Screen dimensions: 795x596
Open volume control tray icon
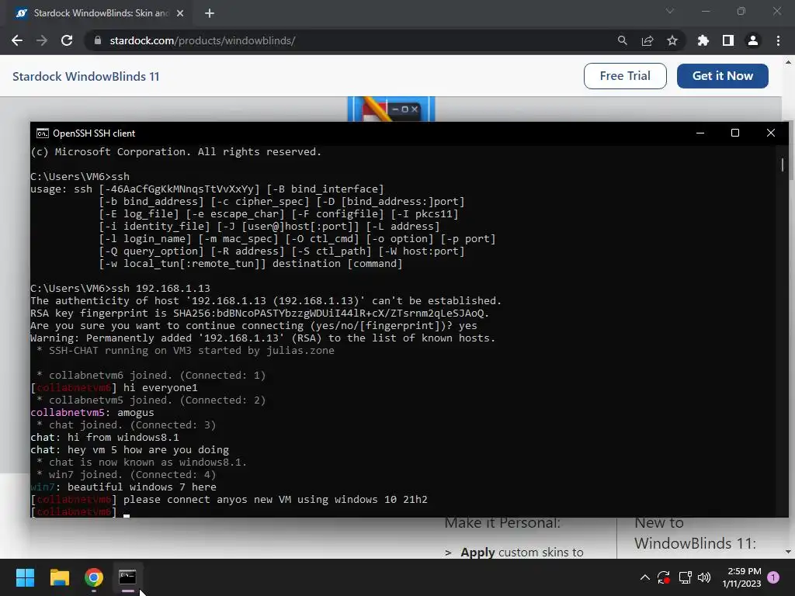[703, 577]
